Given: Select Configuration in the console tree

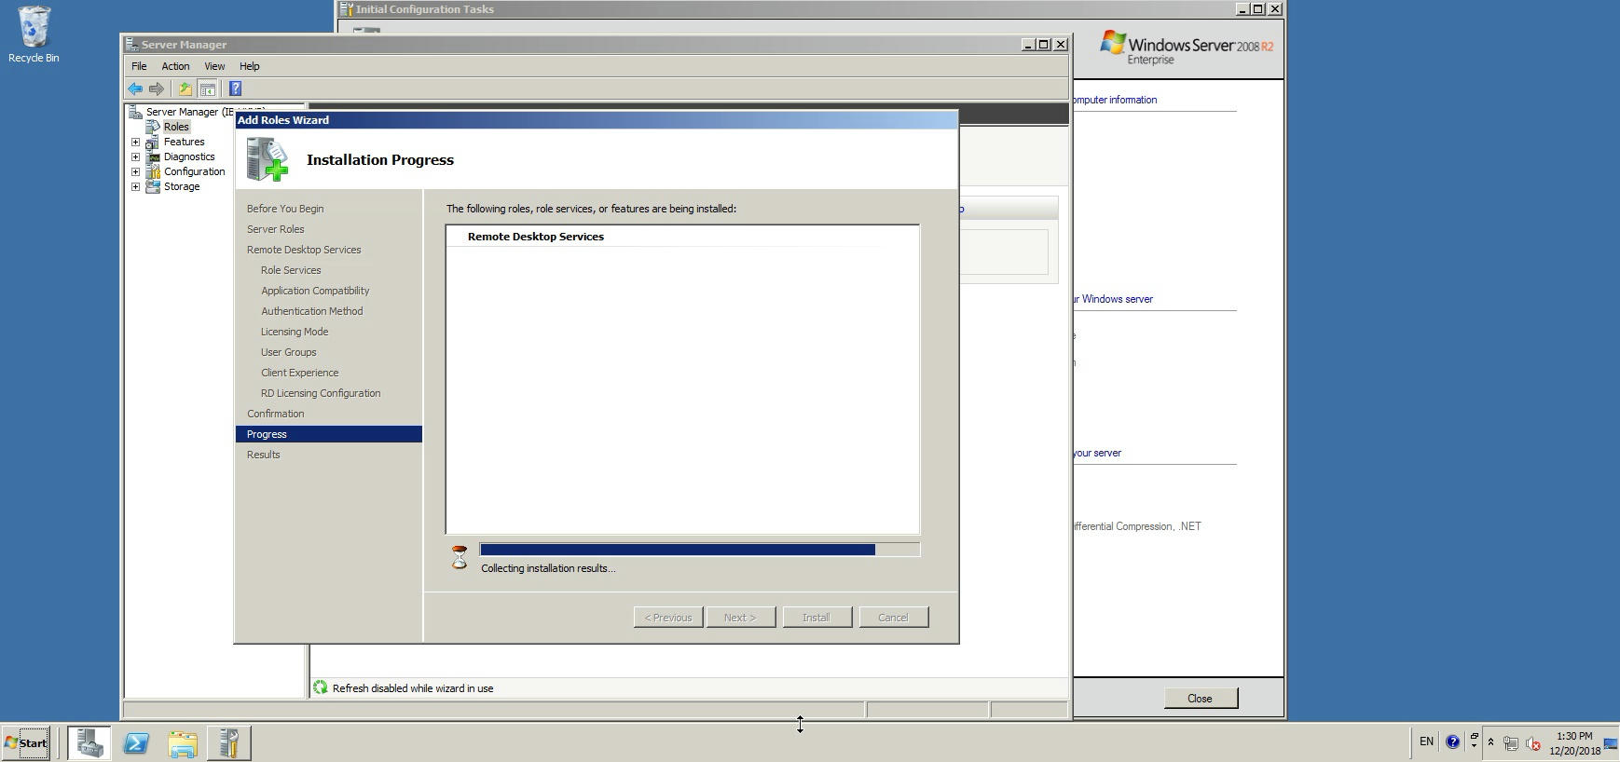Looking at the screenshot, I should (x=194, y=171).
